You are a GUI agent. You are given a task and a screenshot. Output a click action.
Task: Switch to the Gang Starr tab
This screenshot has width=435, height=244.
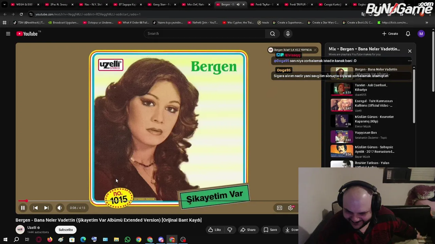[161, 4]
